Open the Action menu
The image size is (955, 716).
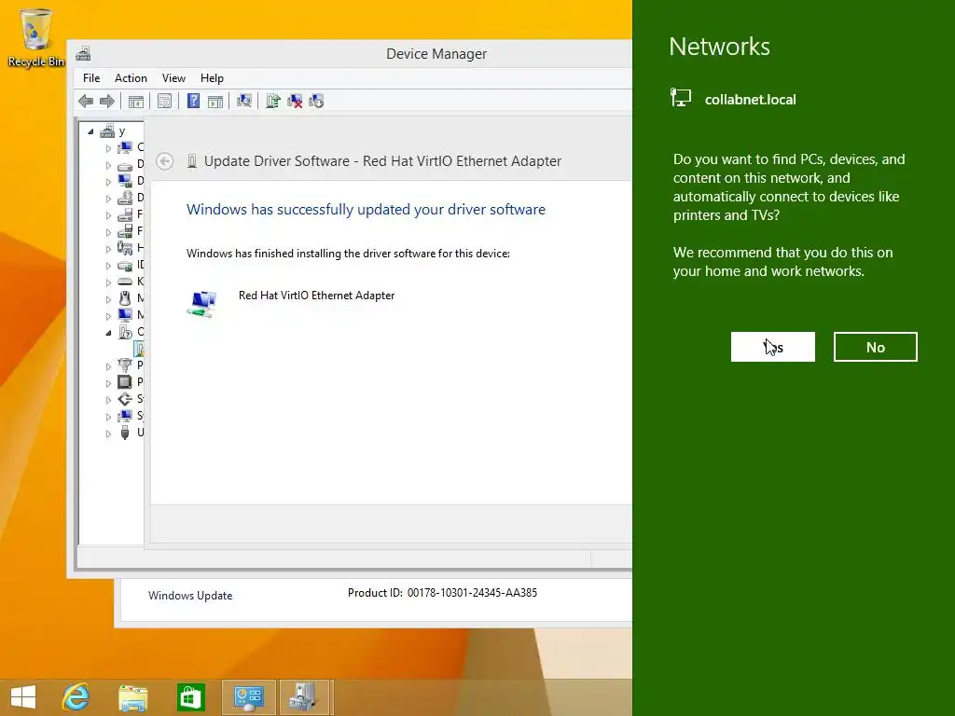point(131,78)
